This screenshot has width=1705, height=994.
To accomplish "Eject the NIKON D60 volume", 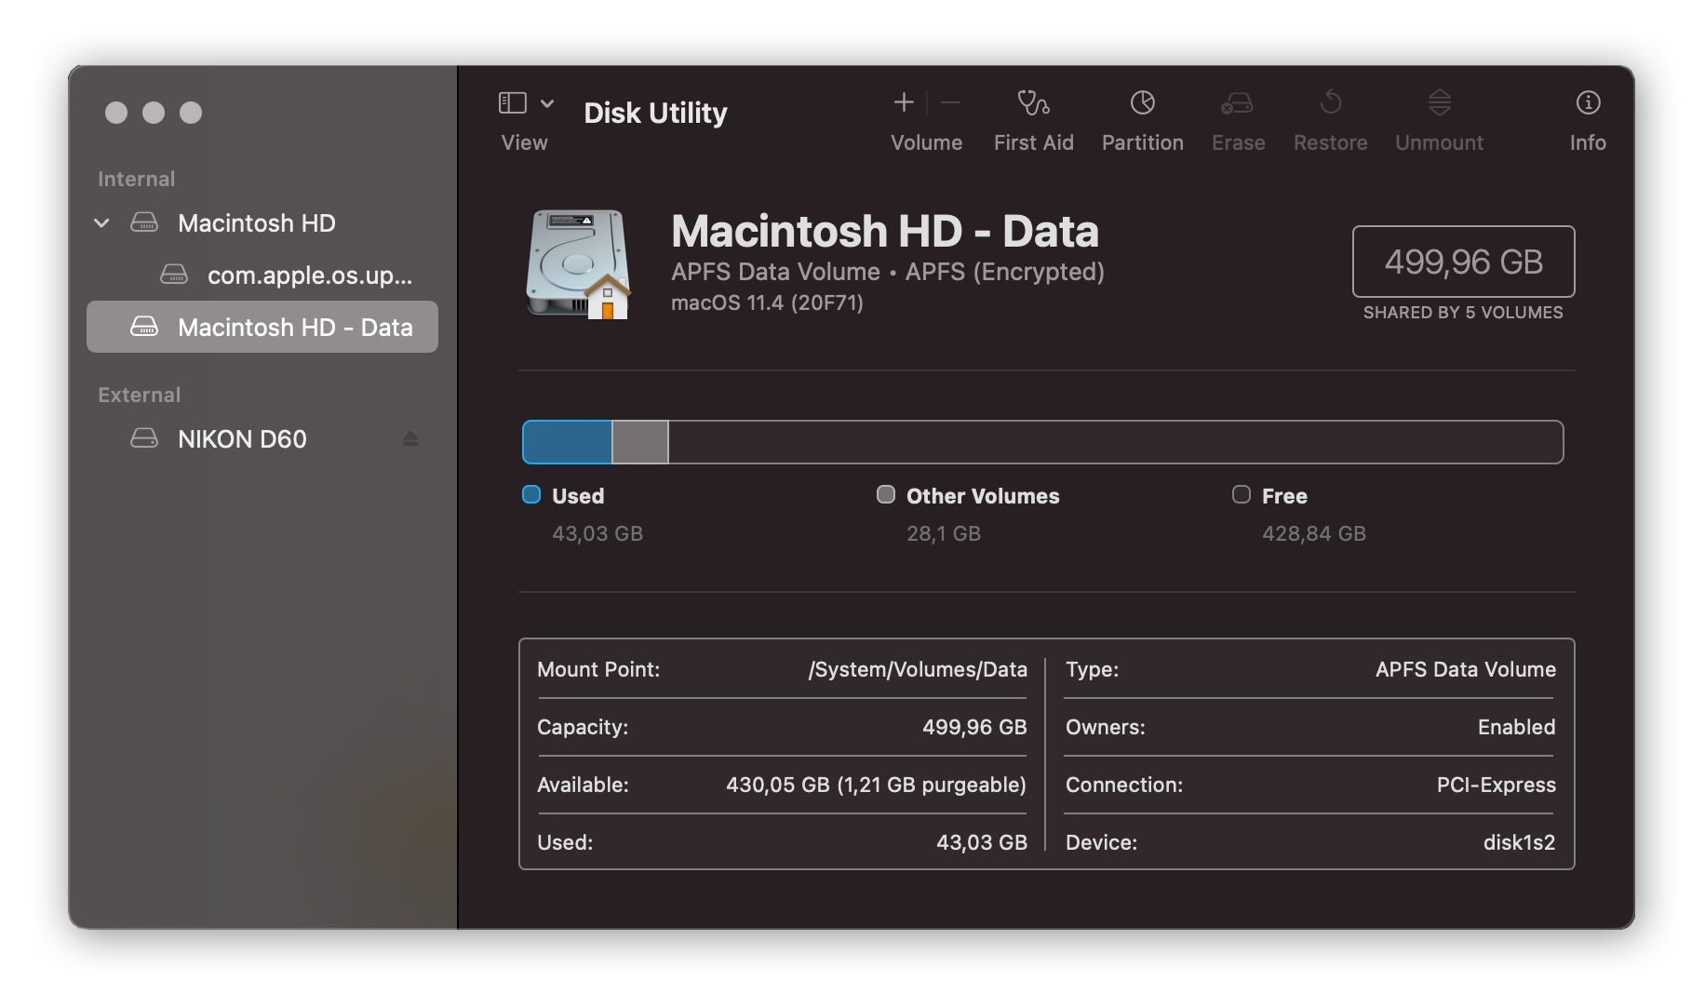I will pyautogui.click(x=410, y=438).
